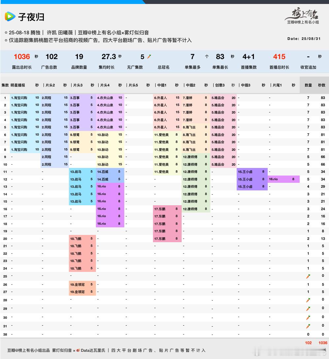Click 16.rio in the 片尾1 column
The height and width of the screenshot is (359, 329).
click(273, 179)
